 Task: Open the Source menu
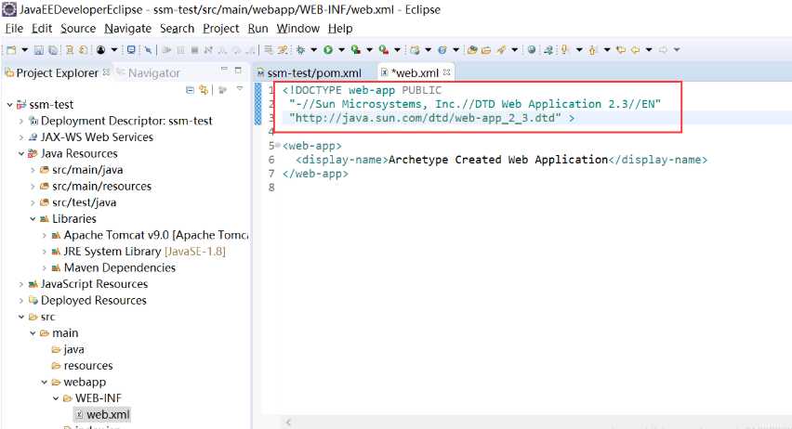click(x=78, y=28)
